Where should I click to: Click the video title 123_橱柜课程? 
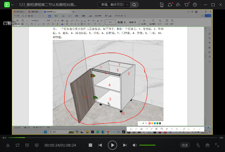[47, 5]
